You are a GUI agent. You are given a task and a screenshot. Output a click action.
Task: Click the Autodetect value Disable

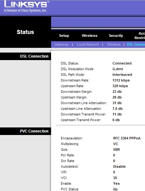click(x=119, y=166)
